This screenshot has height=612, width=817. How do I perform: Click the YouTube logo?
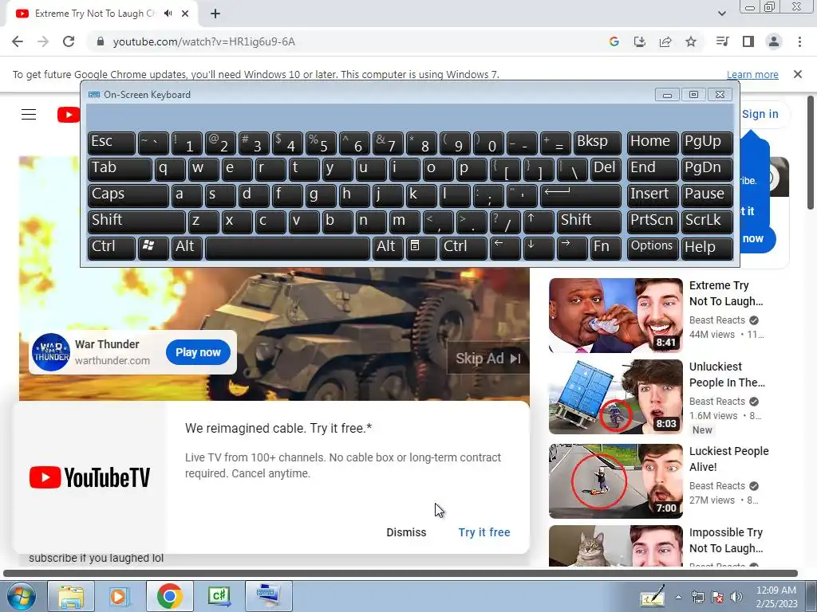pos(69,115)
